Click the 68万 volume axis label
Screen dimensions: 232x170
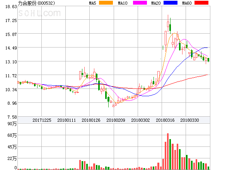(x=12, y=135)
